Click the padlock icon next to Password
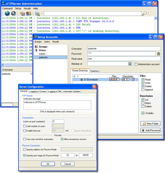165x173 pixels. [159, 54]
